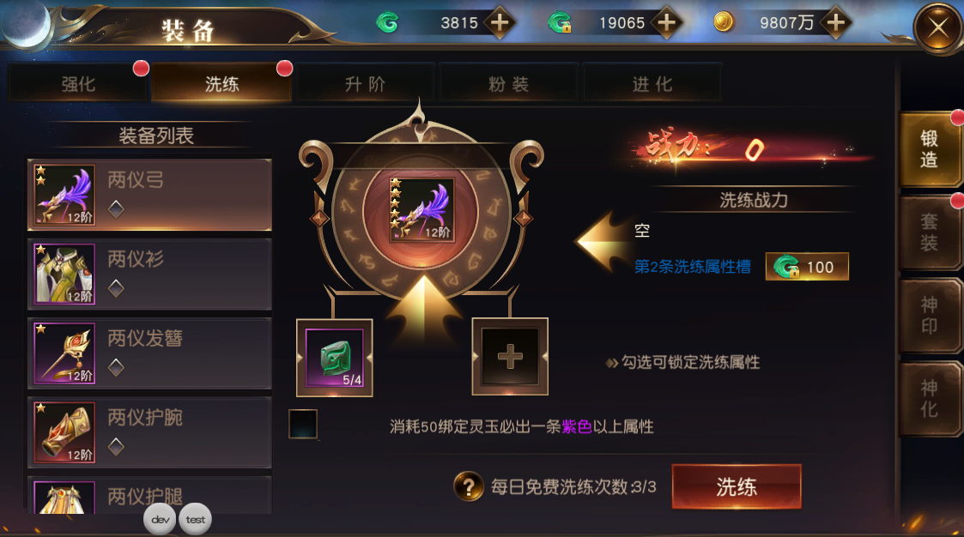The width and height of the screenshot is (964, 537).
Task: Click the 两仪弓 bow in center circle
Action: (421, 209)
